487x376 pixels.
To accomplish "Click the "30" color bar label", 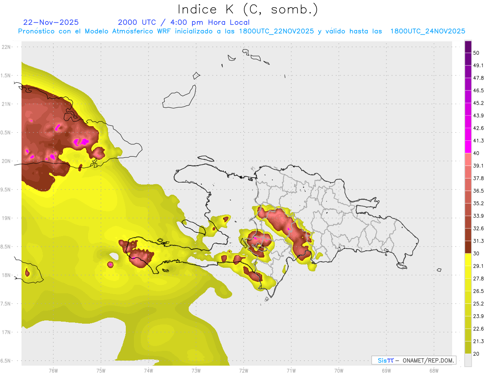I will tap(476, 254).
